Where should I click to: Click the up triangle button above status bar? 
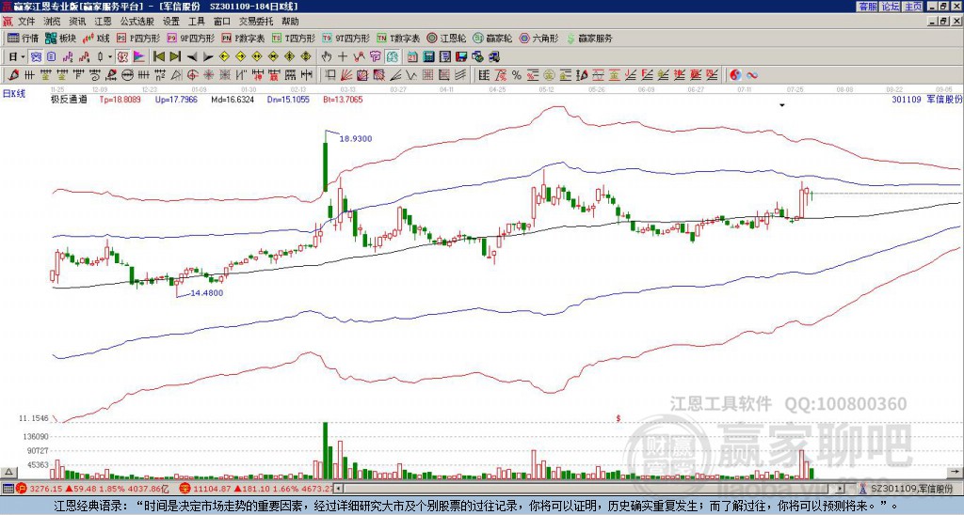click(8, 473)
